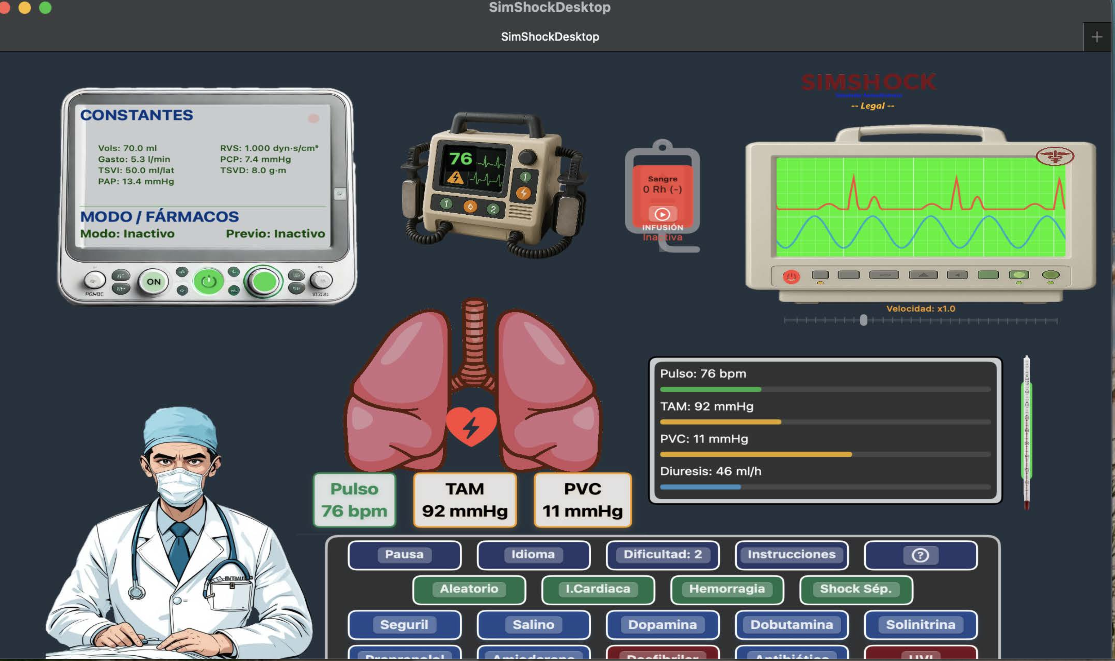Click the 'Velocidad: x1.0' label
The image size is (1115, 661).
(920, 309)
